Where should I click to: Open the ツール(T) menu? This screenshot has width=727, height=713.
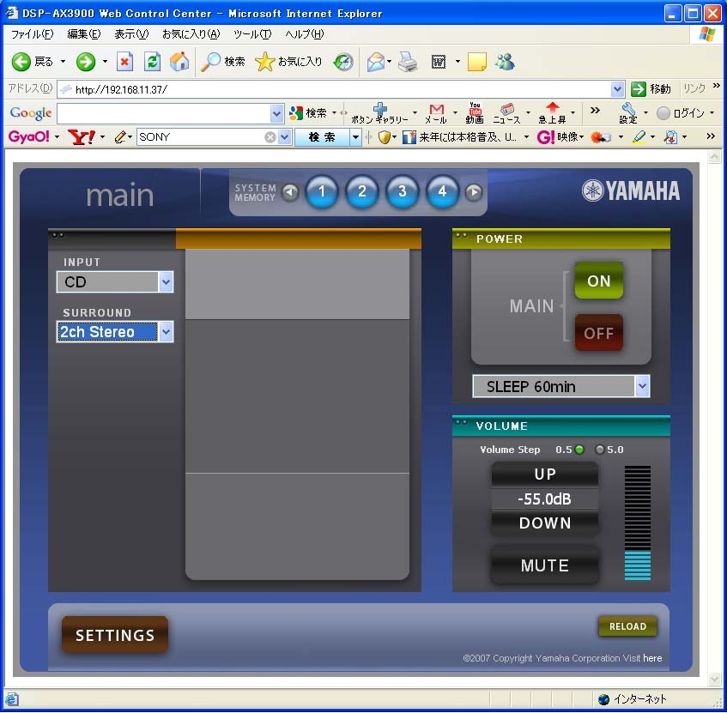252,33
